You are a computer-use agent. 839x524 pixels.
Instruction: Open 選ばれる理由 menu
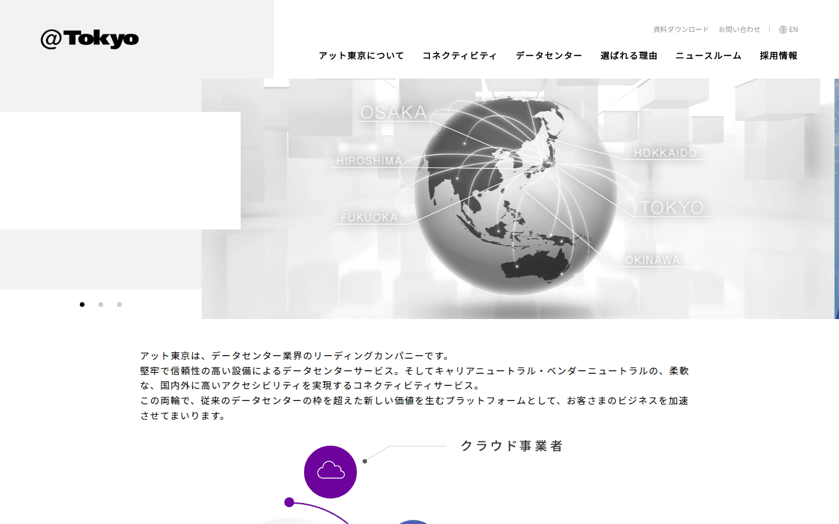coord(629,56)
